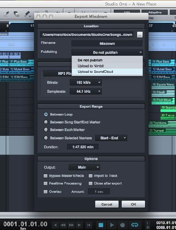Open the Start - End markers dropdown

click(111, 138)
